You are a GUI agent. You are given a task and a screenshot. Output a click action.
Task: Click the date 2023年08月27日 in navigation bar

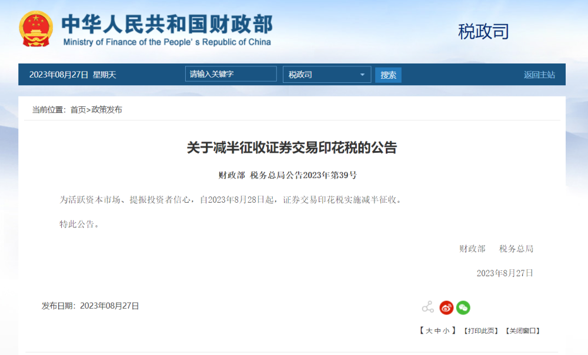[59, 75]
